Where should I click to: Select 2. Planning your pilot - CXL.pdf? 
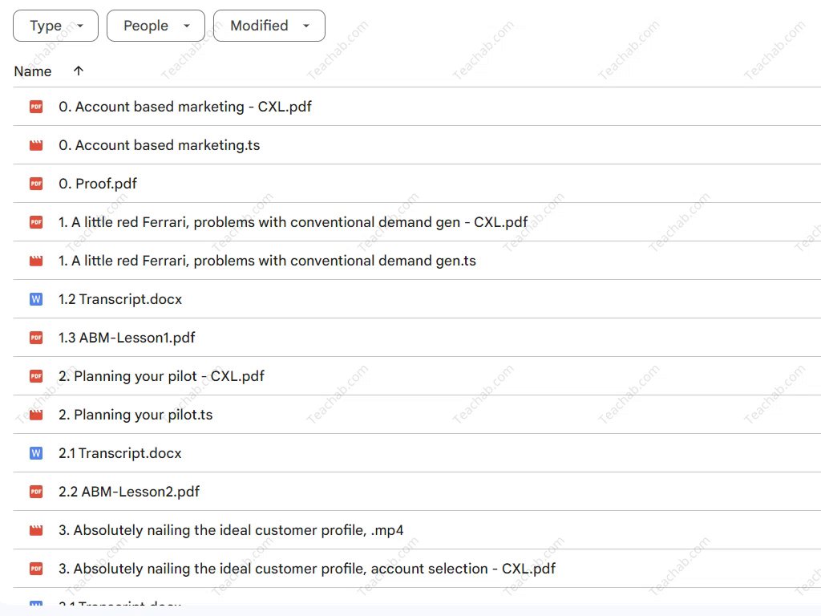[x=161, y=376]
